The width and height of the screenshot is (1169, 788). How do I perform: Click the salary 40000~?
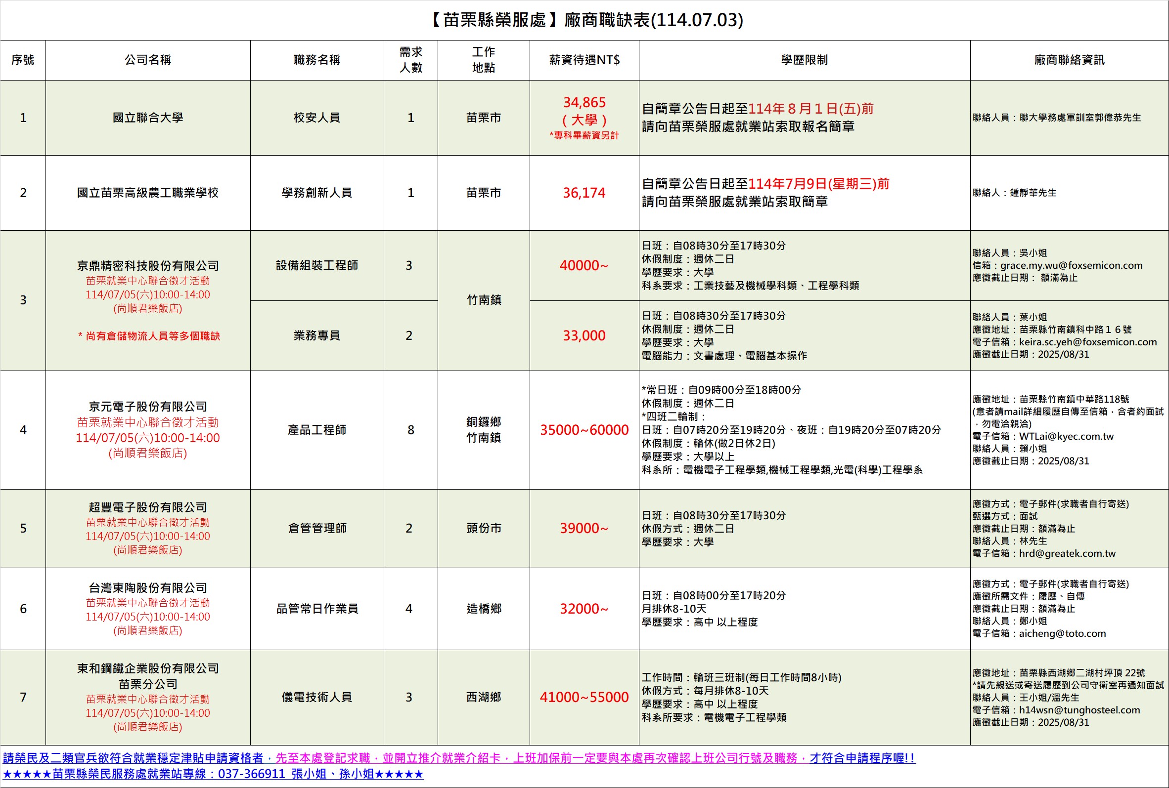pyautogui.click(x=584, y=265)
